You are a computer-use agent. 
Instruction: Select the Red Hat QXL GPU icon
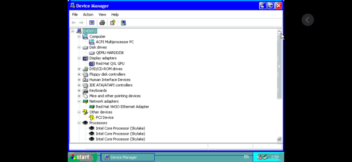(x=91, y=64)
